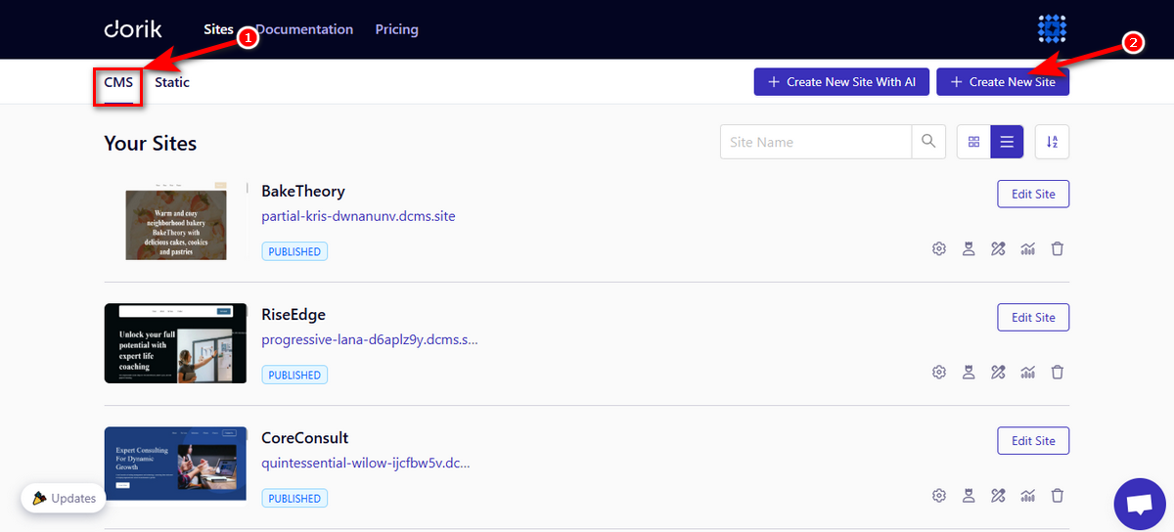Open the A-Z sort button
Screen dimensions: 1174x532
click(1052, 142)
